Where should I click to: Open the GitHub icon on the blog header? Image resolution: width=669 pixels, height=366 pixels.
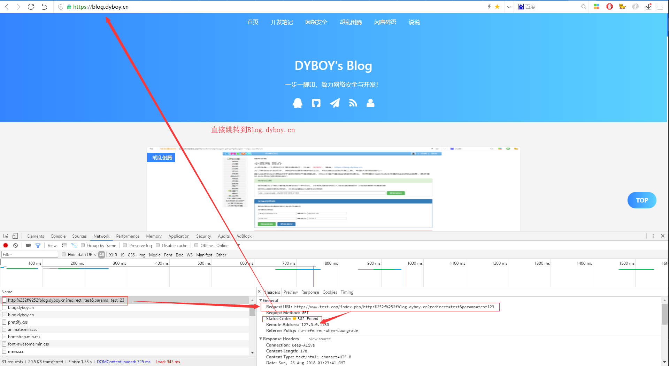point(316,103)
